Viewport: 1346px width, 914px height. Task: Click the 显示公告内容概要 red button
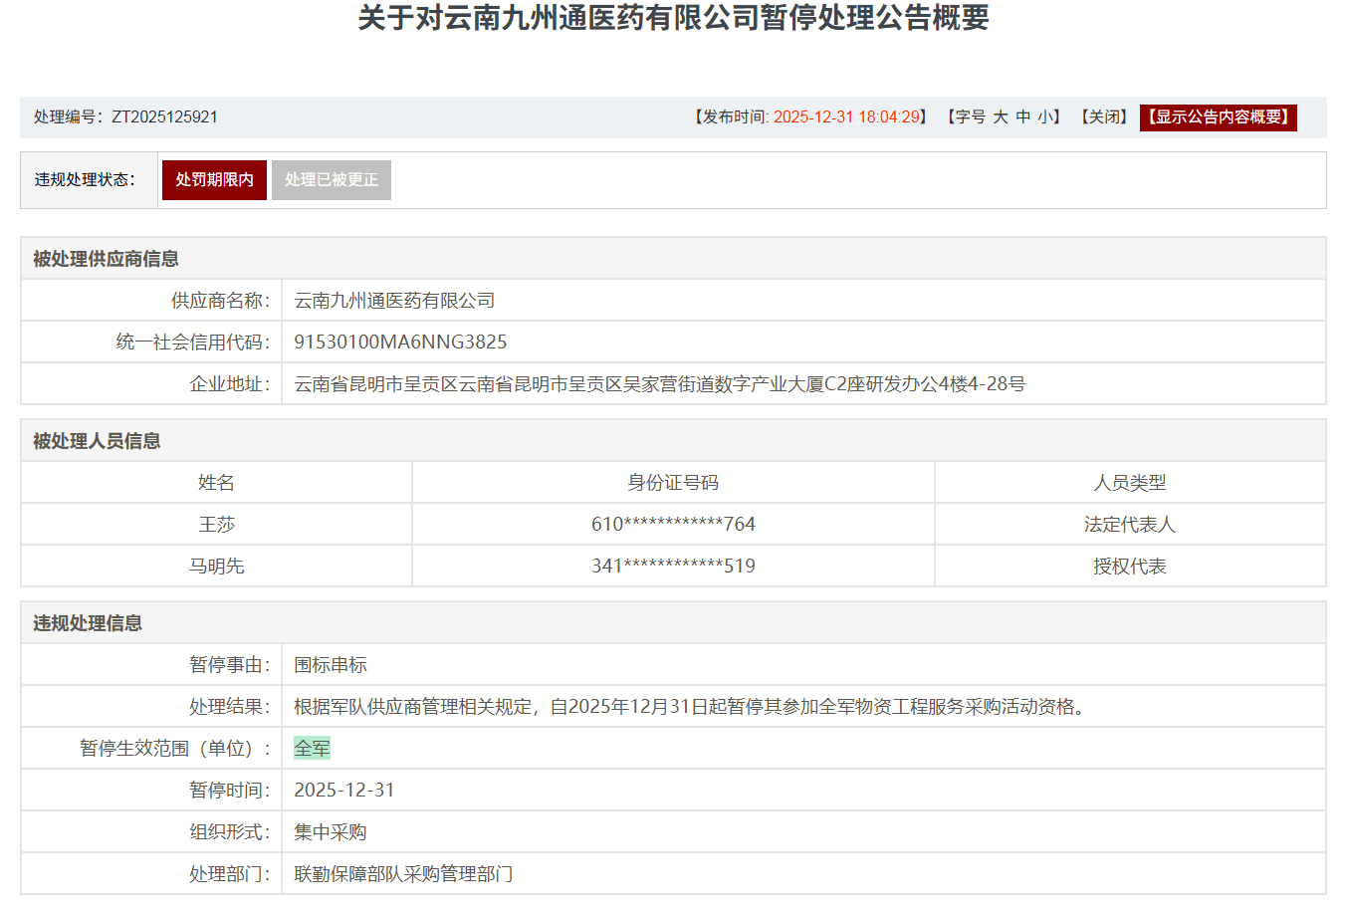[1218, 117]
